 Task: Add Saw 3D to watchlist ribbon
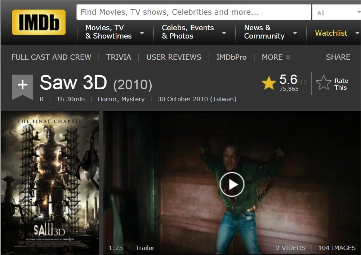[x=22, y=86]
